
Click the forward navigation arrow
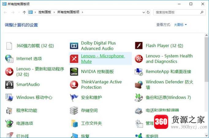(13, 12)
